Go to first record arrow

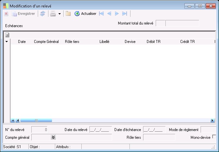101,14
